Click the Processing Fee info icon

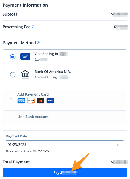click(x=33, y=27)
